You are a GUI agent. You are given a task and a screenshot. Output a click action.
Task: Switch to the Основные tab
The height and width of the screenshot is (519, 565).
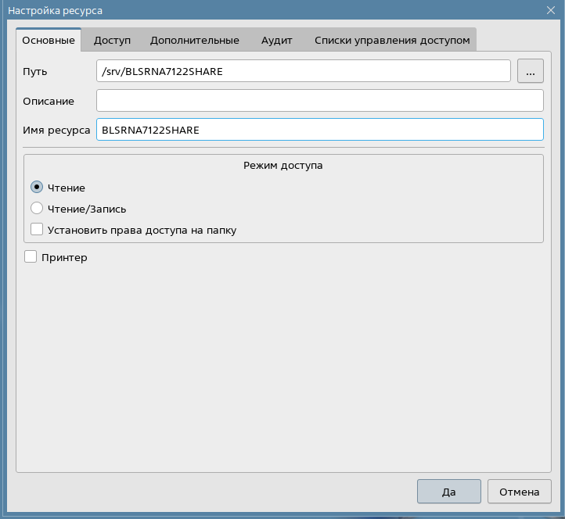[x=49, y=40]
